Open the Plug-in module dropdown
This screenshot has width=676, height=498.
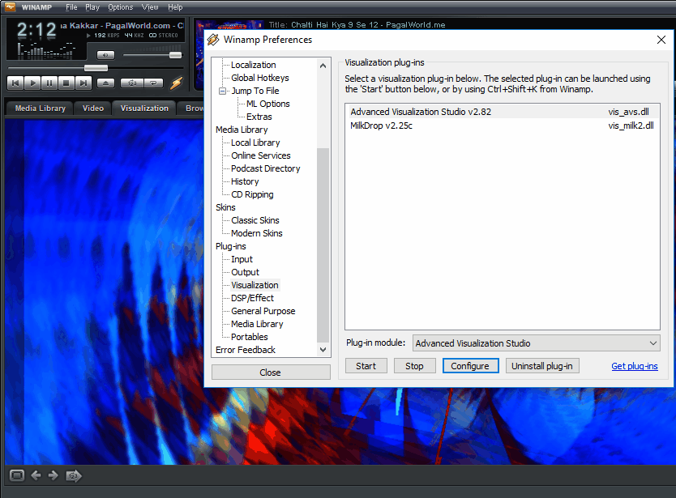pos(537,343)
